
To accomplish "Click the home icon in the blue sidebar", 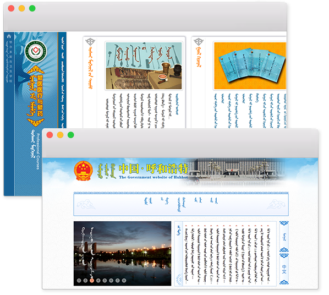I will click(x=9, y=36).
